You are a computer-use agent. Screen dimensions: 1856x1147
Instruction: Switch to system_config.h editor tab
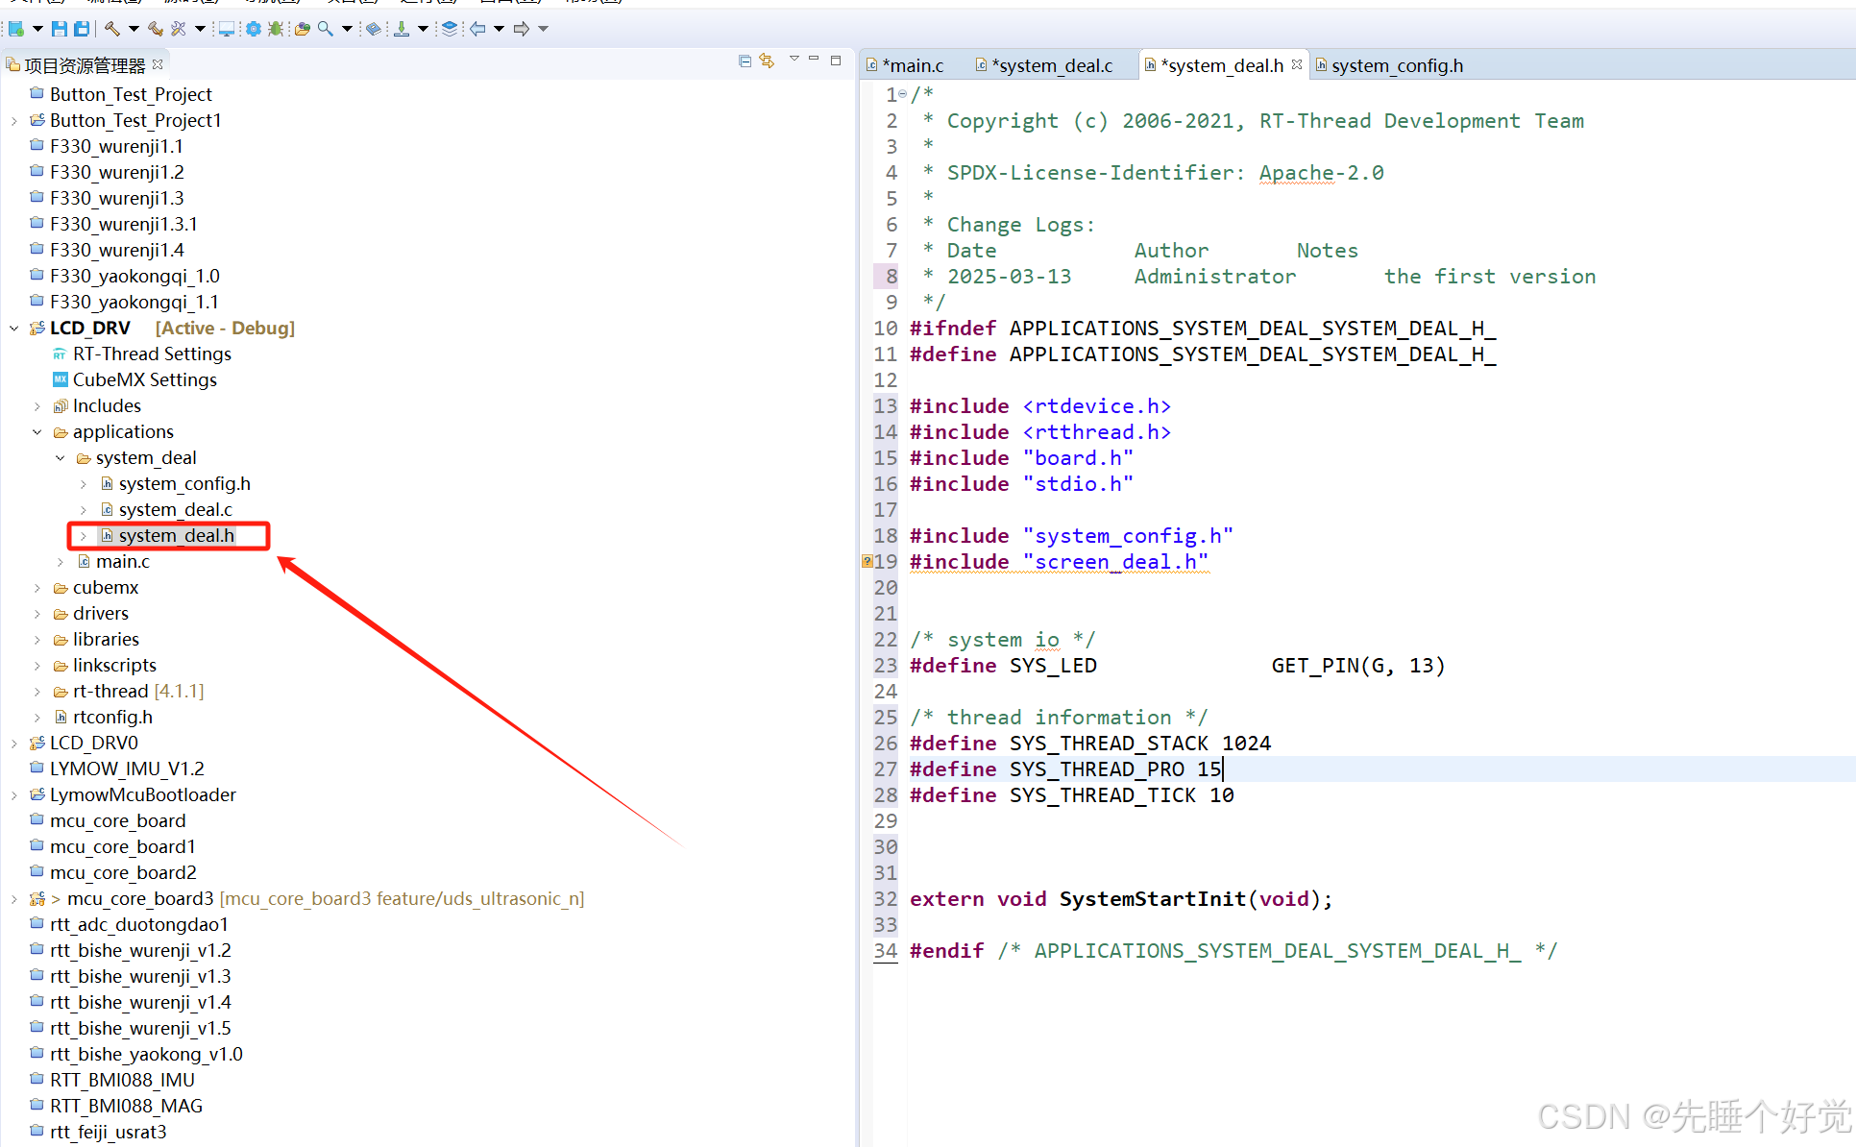click(x=1397, y=65)
